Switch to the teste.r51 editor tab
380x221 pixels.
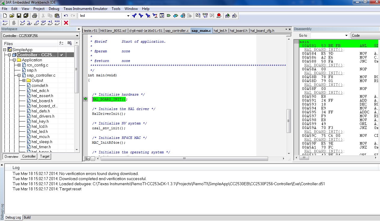91,31
